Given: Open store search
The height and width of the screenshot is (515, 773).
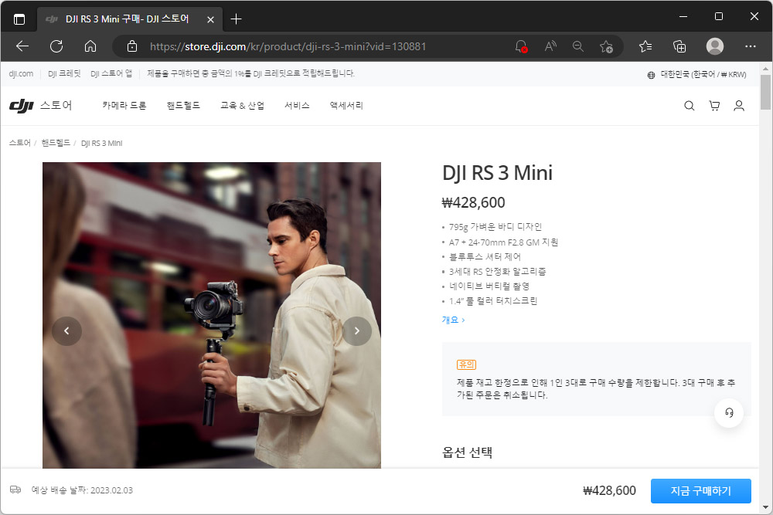Looking at the screenshot, I should click(x=690, y=105).
